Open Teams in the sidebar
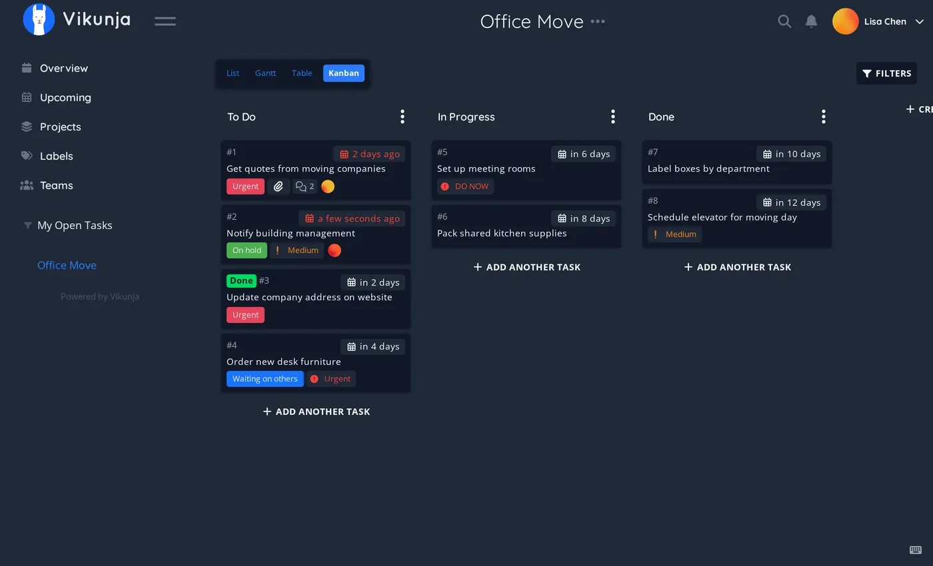 (x=57, y=185)
